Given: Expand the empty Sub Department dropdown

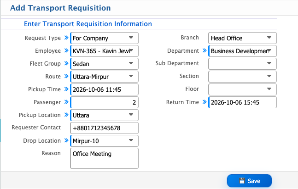Looking at the screenshot, I should (x=243, y=64).
